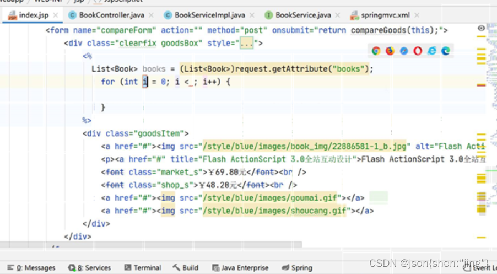
Task: Open in Safari browser icon
Action: 404,51
